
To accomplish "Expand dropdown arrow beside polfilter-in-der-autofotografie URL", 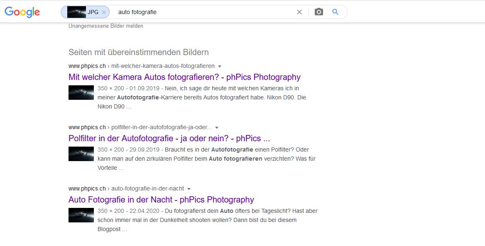I will (x=217, y=128).
